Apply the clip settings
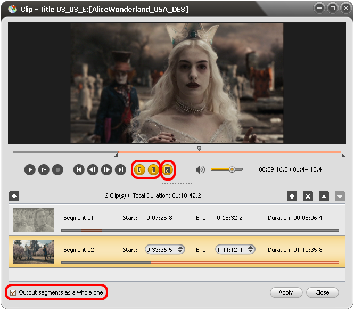 [x=286, y=292]
